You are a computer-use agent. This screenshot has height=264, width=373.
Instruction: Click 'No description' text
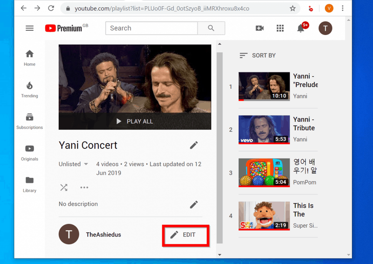pyautogui.click(x=78, y=204)
